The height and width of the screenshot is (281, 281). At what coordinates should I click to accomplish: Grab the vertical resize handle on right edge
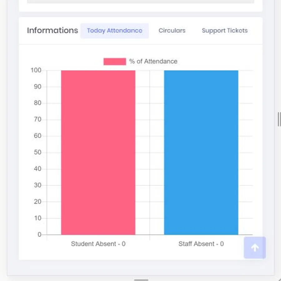coord(279,119)
